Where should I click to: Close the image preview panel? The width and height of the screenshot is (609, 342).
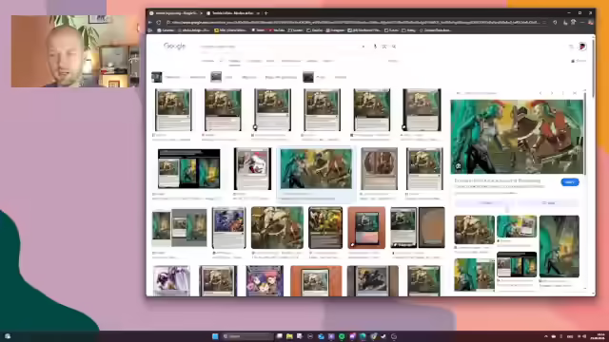tap(575, 93)
